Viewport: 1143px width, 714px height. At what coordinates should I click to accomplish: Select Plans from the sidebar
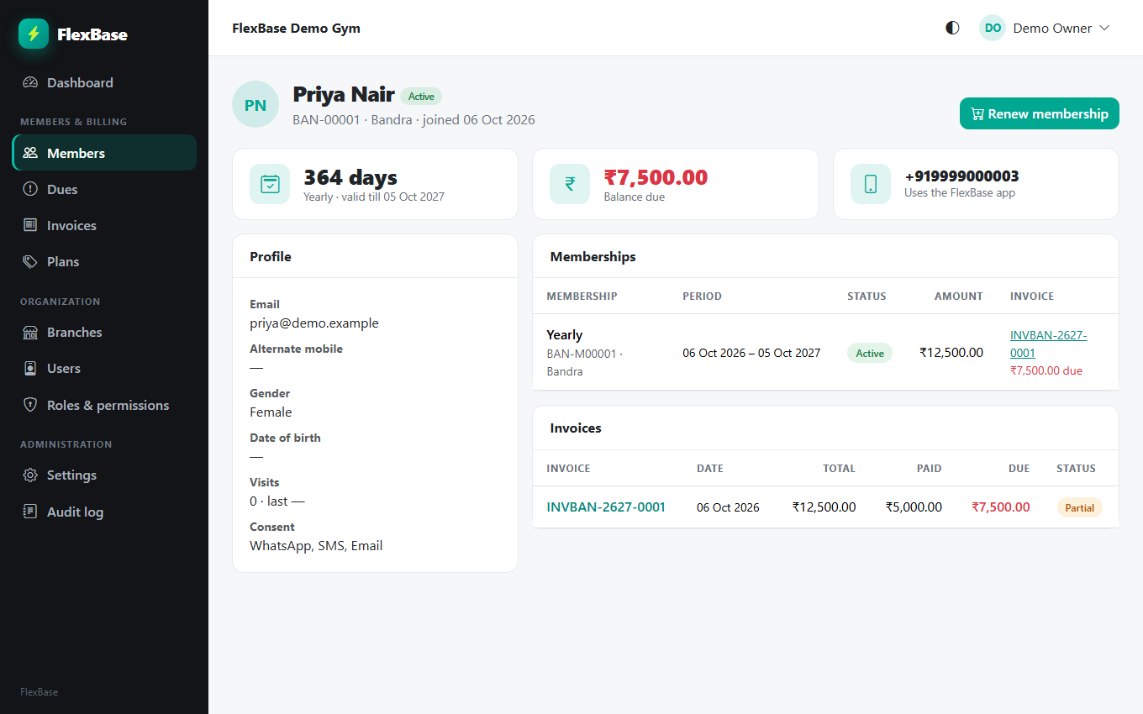tap(104, 261)
